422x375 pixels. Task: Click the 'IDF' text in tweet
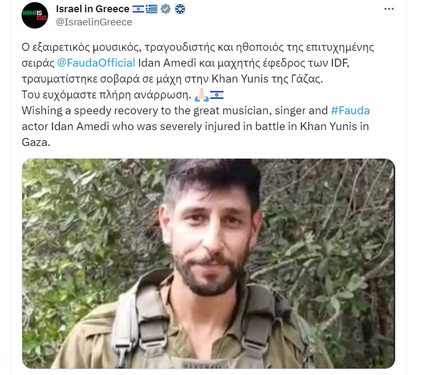(x=340, y=62)
